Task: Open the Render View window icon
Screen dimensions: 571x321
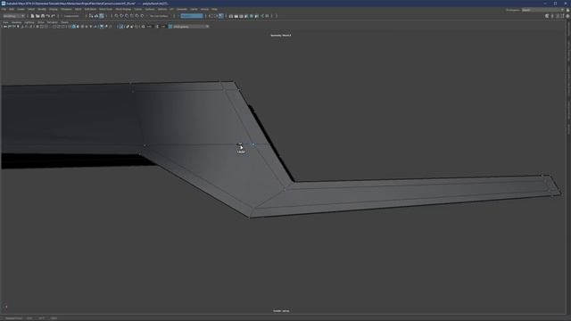Action: point(231,16)
